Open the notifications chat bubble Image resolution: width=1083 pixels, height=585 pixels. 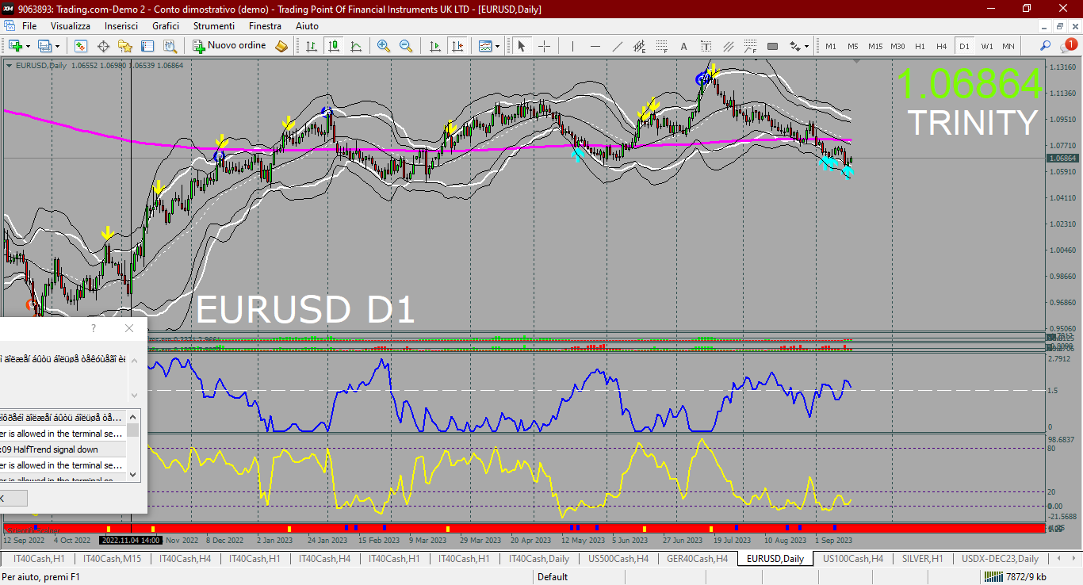[1067, 46]
